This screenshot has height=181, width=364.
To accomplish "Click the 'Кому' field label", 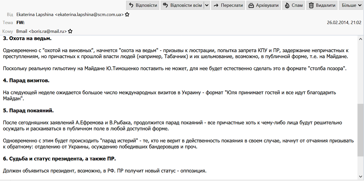I will [x=8, y=31].
